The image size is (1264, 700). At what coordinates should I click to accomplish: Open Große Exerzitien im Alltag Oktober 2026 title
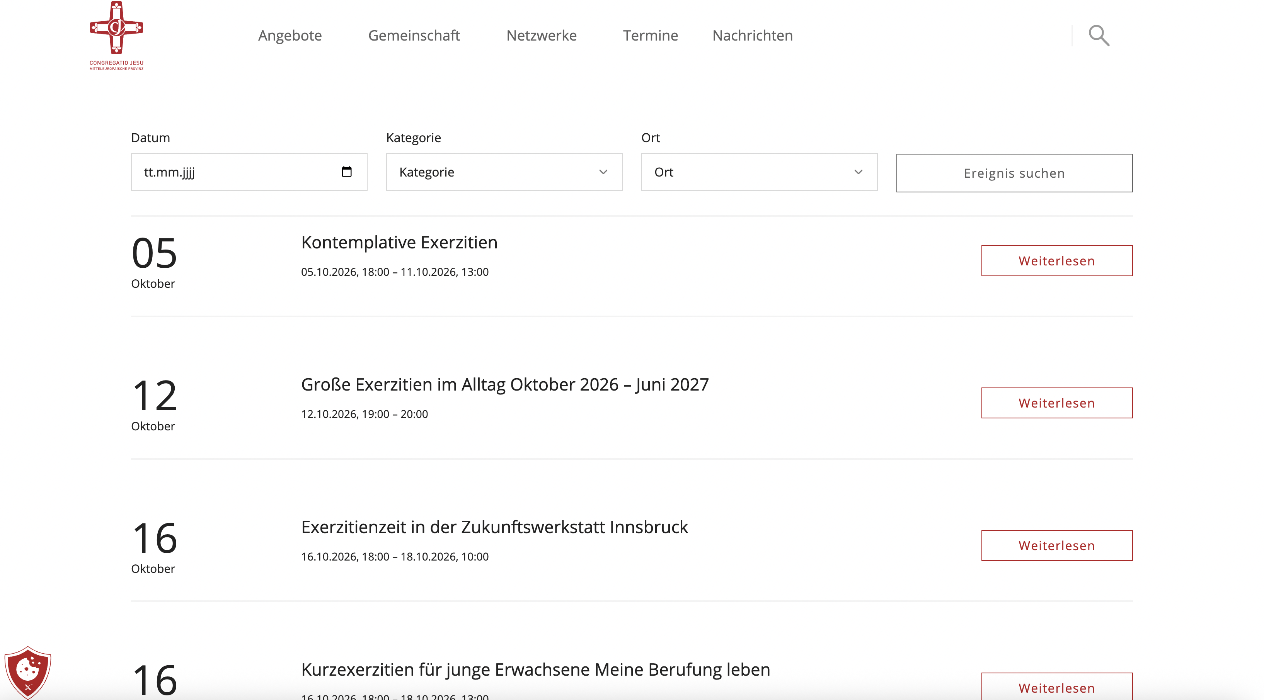click(505, 385)
